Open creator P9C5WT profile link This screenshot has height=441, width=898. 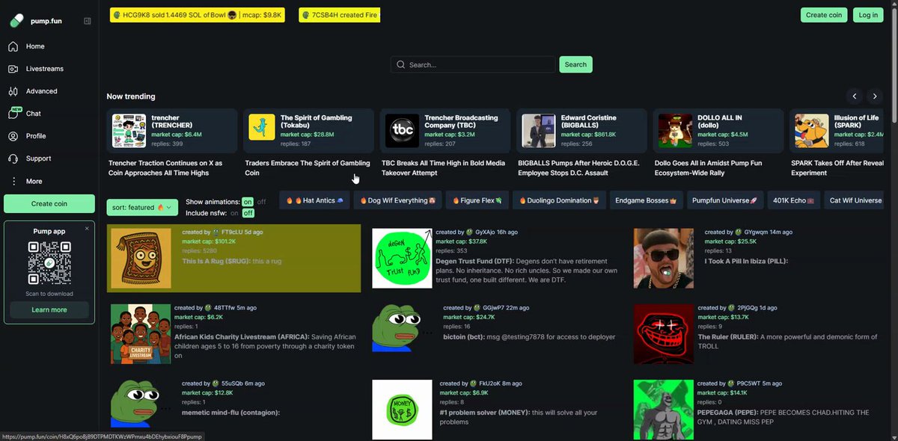pos(745,383)
